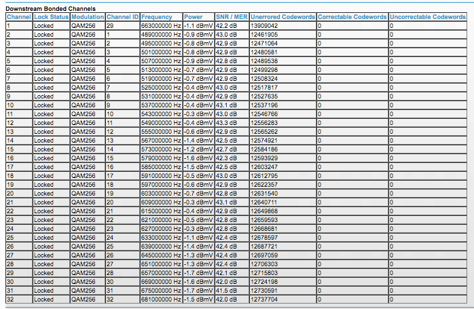Select the Unerrored Codewords column header
This screenshot has height=309, width=474.
click(x=282, y=16)
